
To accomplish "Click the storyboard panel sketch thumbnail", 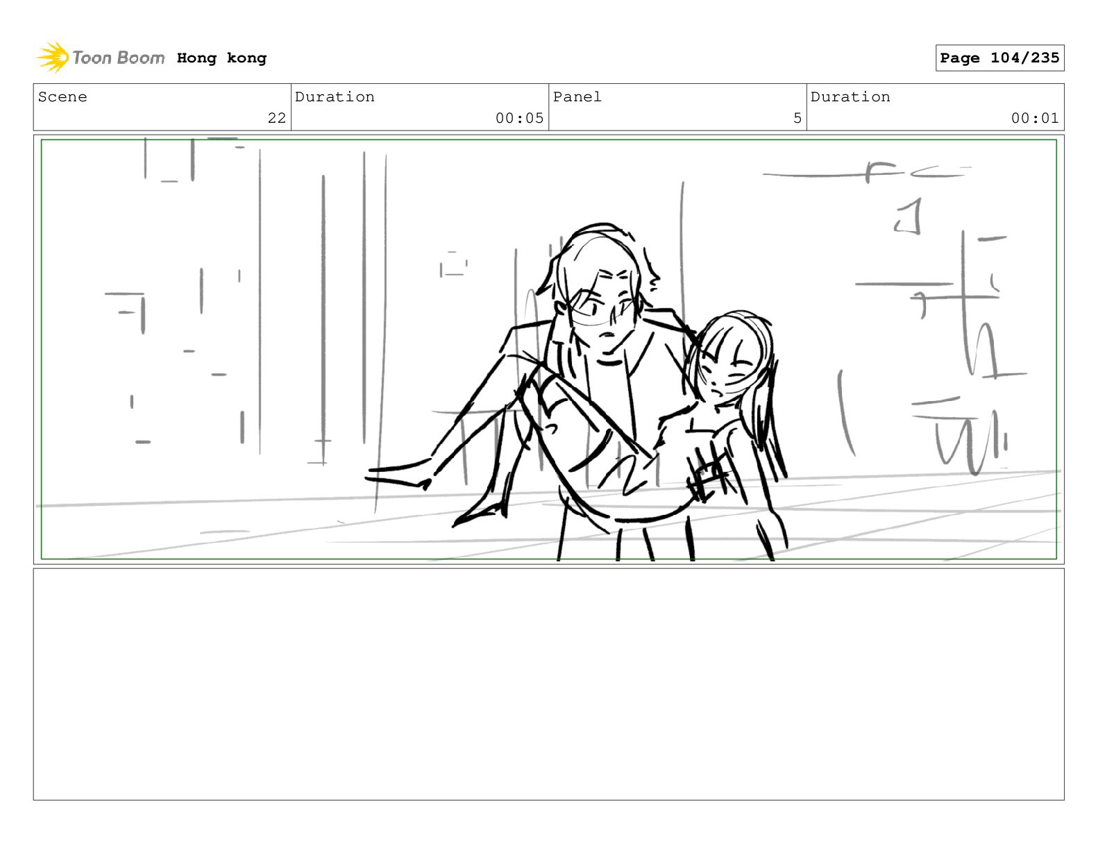I will pyautogui.click(x=548, y=350).
